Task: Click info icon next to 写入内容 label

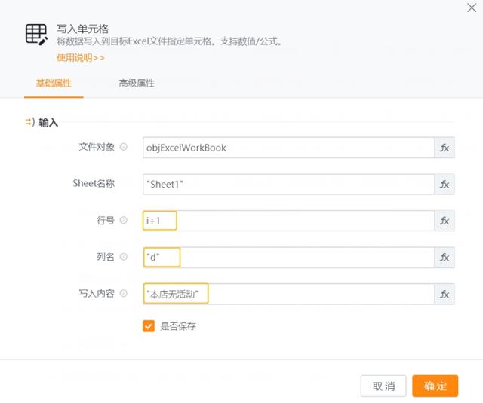Action: pos(124,294)
